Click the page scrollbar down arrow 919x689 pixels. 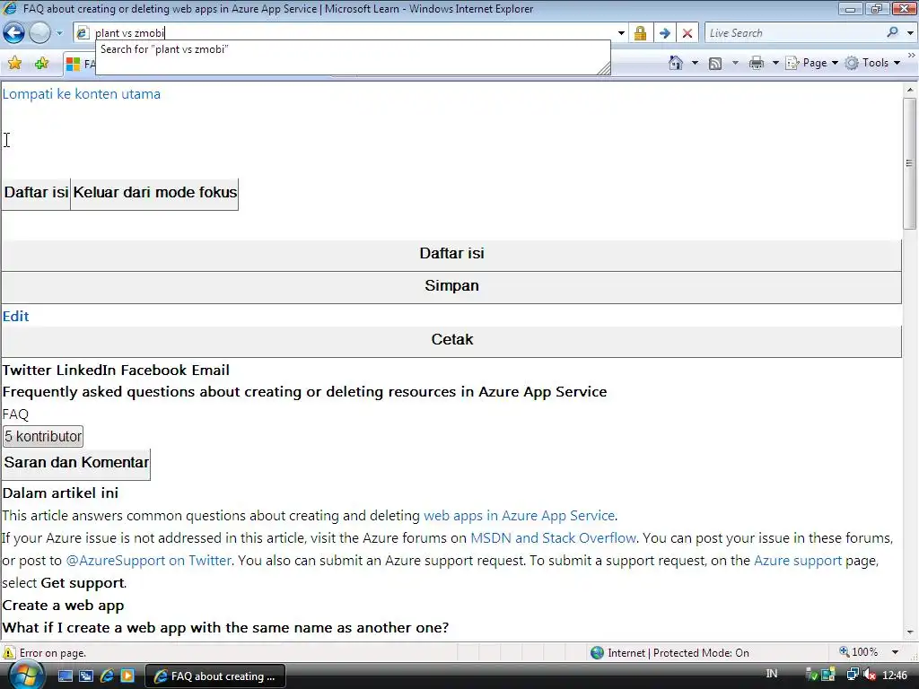coord(910,632)
